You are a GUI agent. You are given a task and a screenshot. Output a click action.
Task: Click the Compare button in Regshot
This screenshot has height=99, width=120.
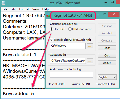(x=107, y=41)
